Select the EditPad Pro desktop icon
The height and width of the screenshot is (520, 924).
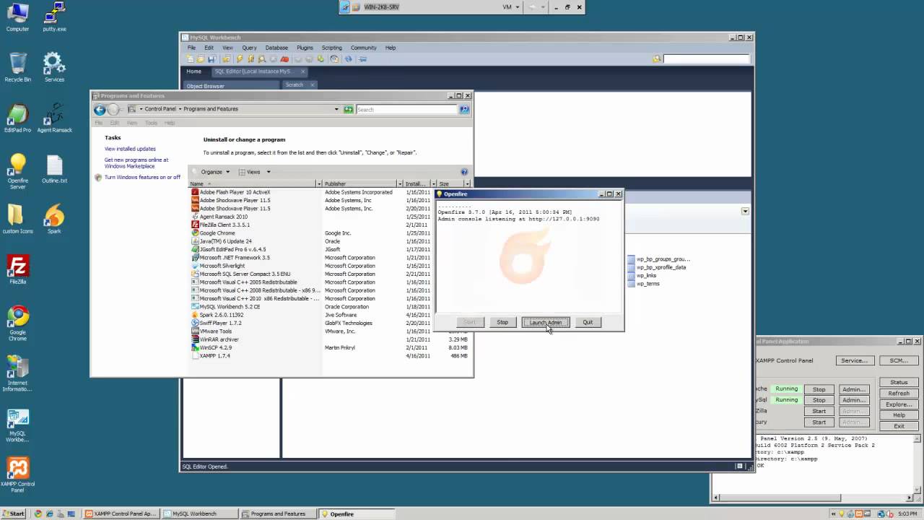coord(17,118)
